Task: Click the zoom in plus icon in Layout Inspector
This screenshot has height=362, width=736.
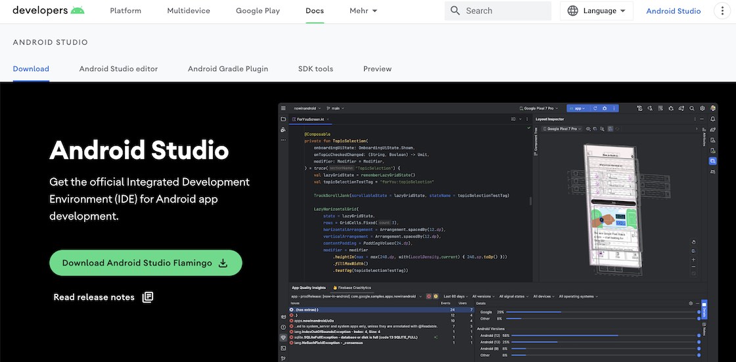Action: pyautogui.click(x=694, y=260)
